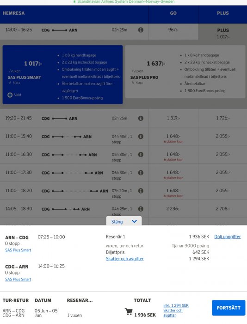Open info icon for 14:05 – 18:30 flight

click(141, 209)
